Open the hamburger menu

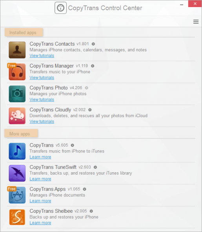click(x=196, y=22)
